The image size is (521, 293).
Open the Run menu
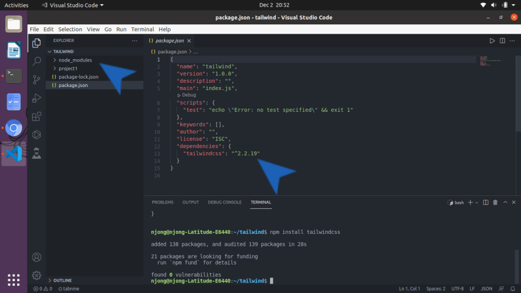tap(121, 29)
